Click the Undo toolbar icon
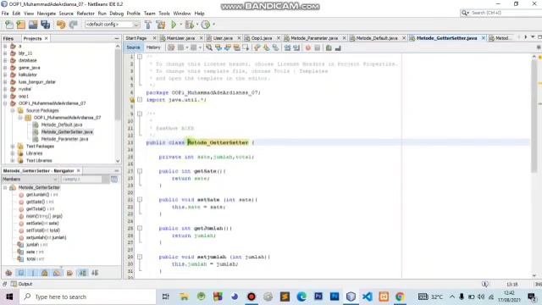 click(61, 25)
